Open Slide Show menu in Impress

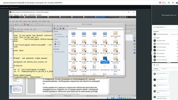(x=34, y=21)
